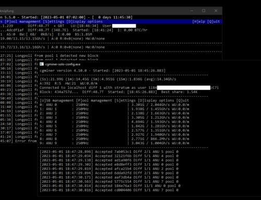The width and height of the screenshot is (261, 200).
Task: Click the '45:07] Error from' log line
Action: 18,141
